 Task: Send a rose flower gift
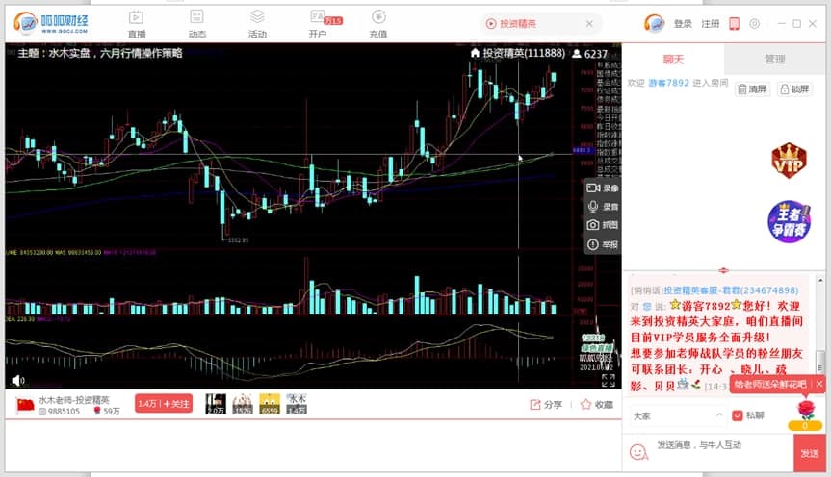tap(805, 414)
